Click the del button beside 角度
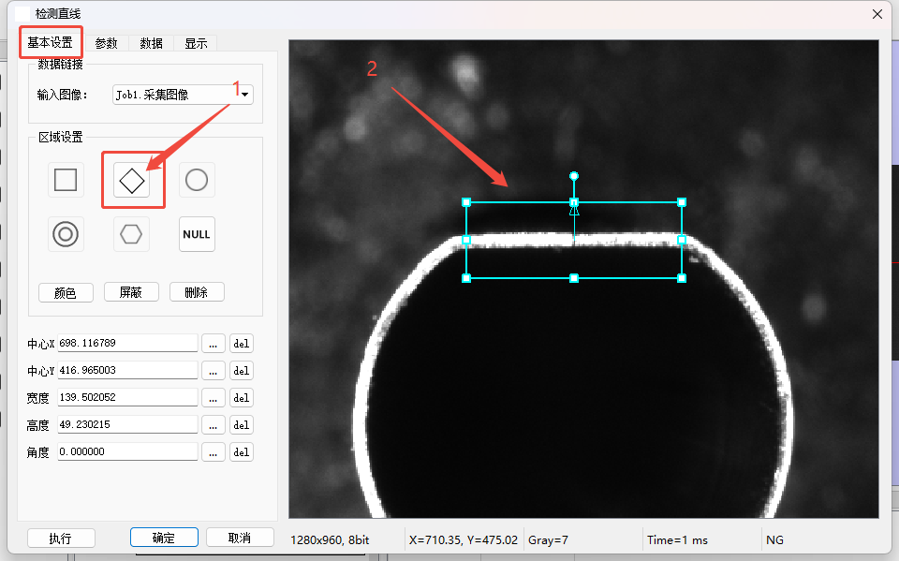This screenshot has height=561, width=899. [x=242, y=452]
